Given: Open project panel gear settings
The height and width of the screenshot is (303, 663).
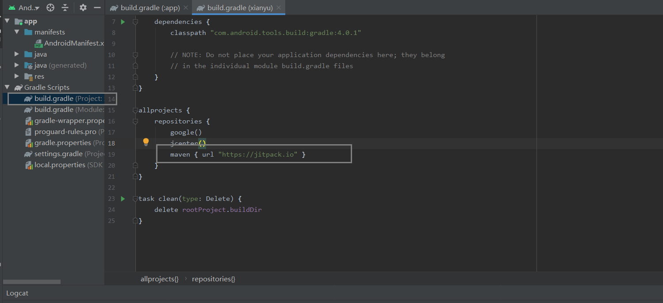Looking at the screenshot, I should click(83, 8).
